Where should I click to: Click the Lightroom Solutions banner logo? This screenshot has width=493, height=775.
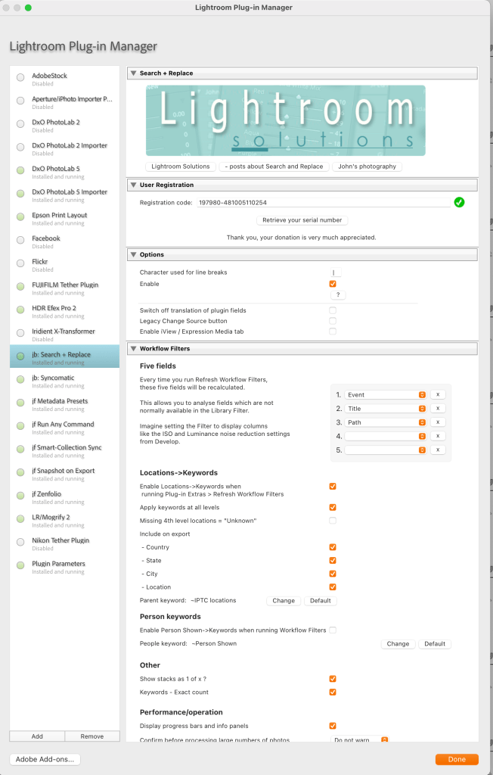click(x=285, y=120)
